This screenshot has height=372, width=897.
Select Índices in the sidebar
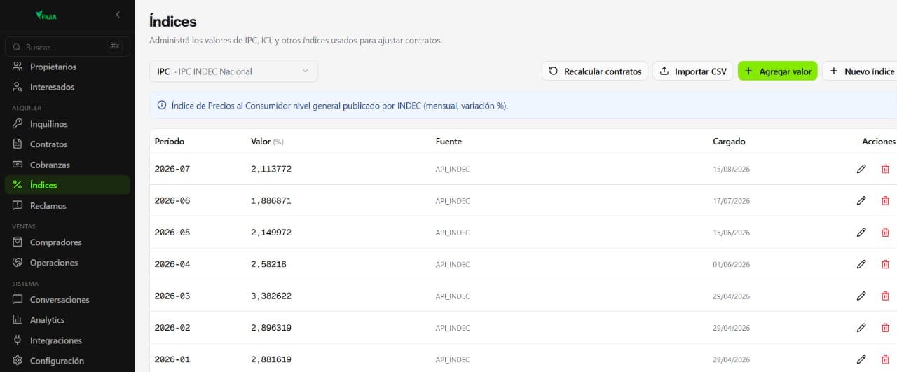click(x=67, y=185)
